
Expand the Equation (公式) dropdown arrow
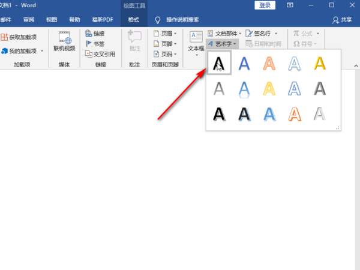tap(318, 34)
